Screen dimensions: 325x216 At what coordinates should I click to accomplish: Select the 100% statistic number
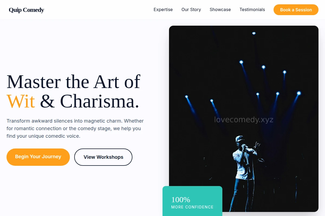tap(181, 200)
